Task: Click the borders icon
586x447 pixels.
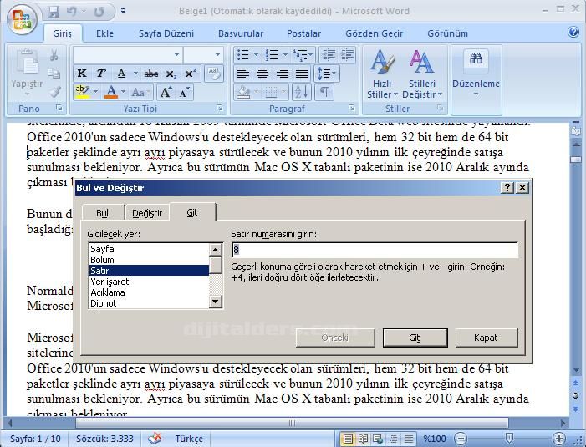Action: click(x=272, y=92)
